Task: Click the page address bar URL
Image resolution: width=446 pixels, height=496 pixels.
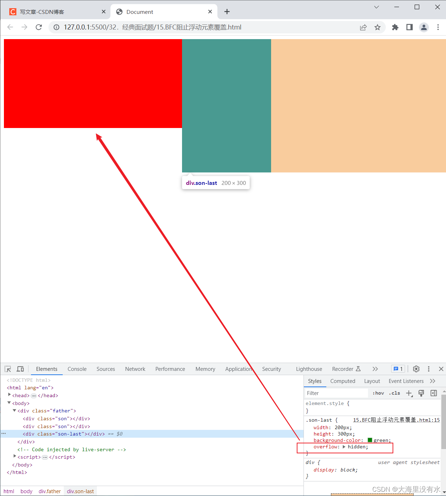Action: (x=152, y=27)
